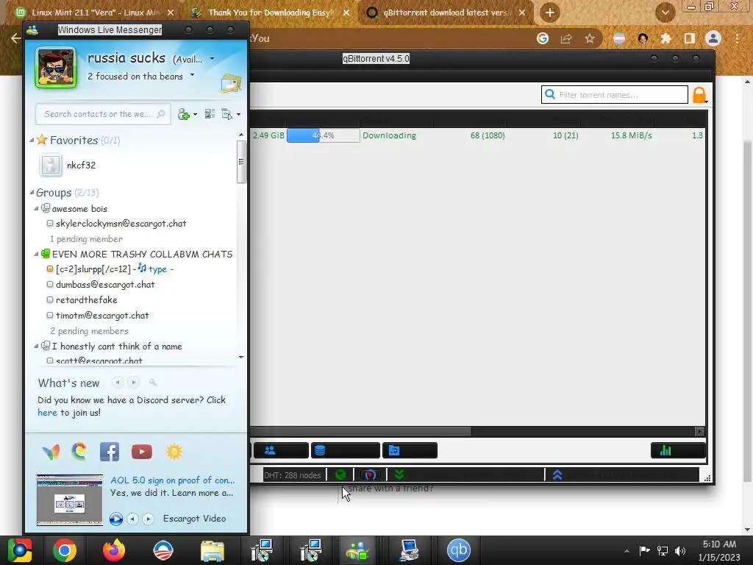Go to previous Escargot video
The height and width of the screenshot is (565, 753).
[x=132, y=519]
